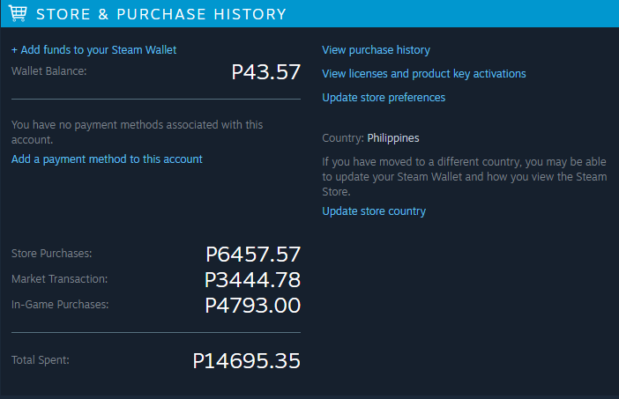Select the P43.57 wallet balance amount
This screenshot has width=619, height=399.
point(265,72)
